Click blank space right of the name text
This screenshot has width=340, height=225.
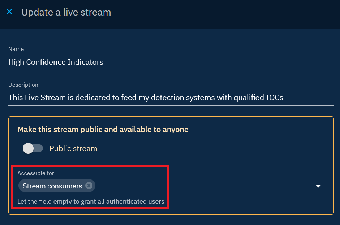pyautogui.click(x=217, y=62)
